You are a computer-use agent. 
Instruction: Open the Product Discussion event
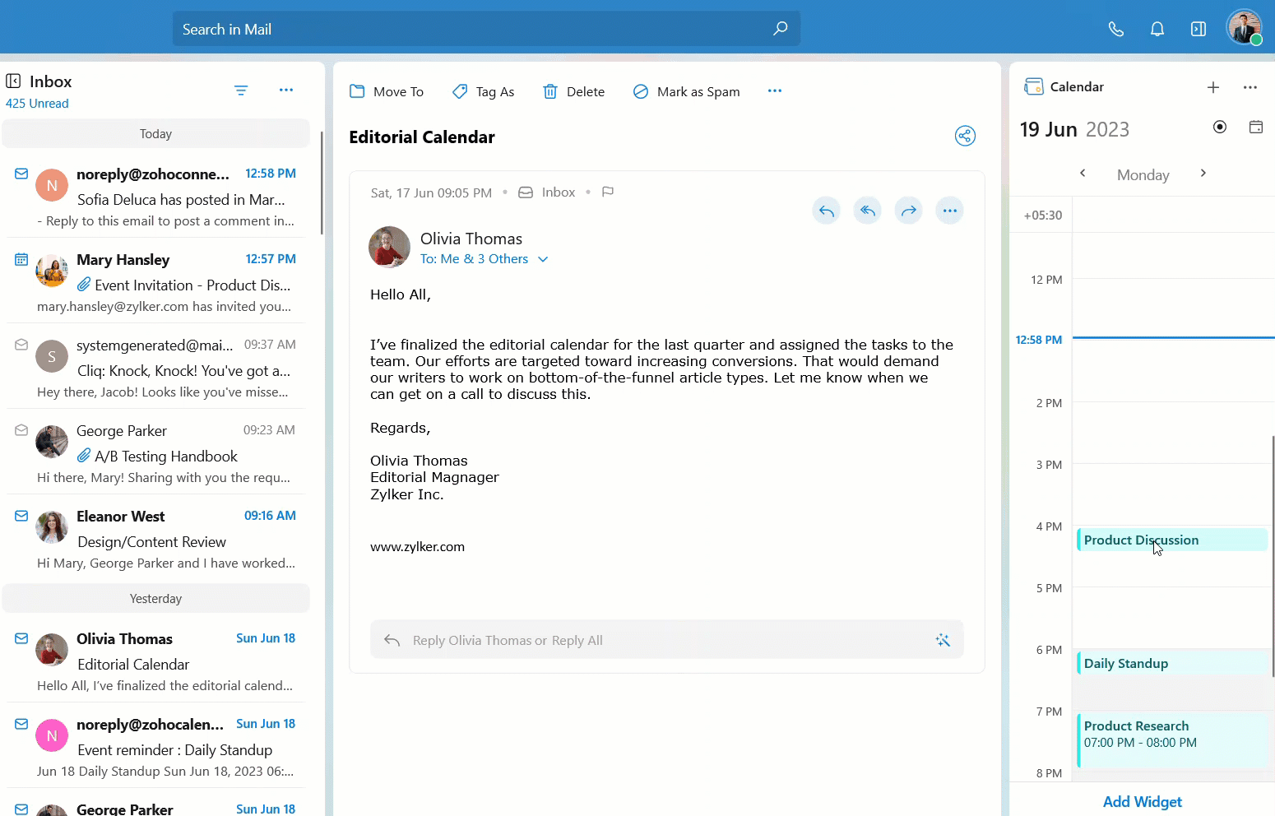click(1172, 540)
